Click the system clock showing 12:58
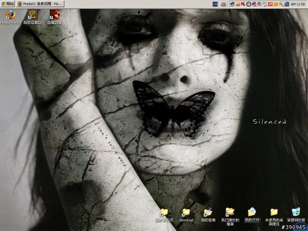The image size is (308, 231). (297, 4)
